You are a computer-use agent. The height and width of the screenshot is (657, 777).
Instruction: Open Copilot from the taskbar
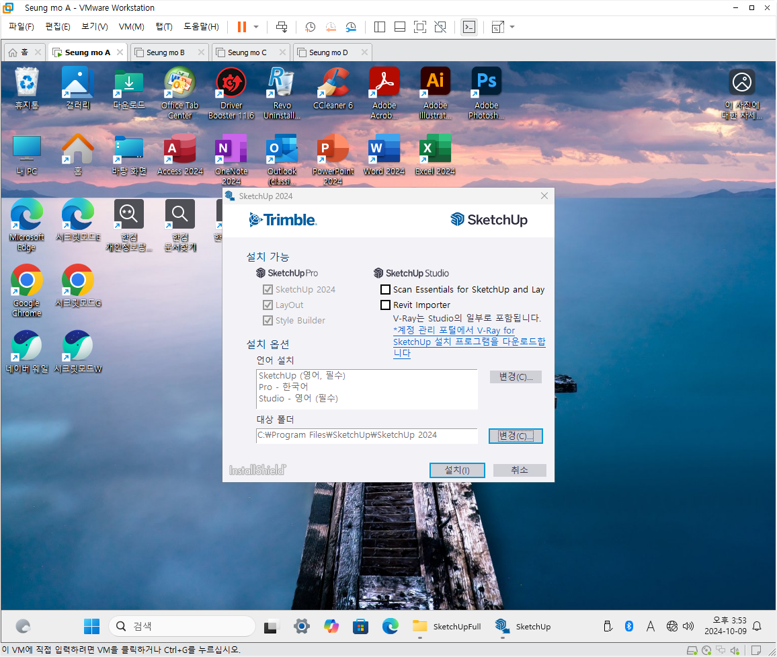point(331,626)
